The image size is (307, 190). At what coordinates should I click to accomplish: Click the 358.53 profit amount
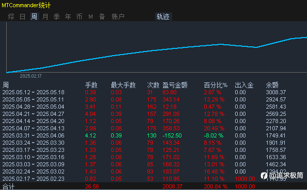(171, 128)
